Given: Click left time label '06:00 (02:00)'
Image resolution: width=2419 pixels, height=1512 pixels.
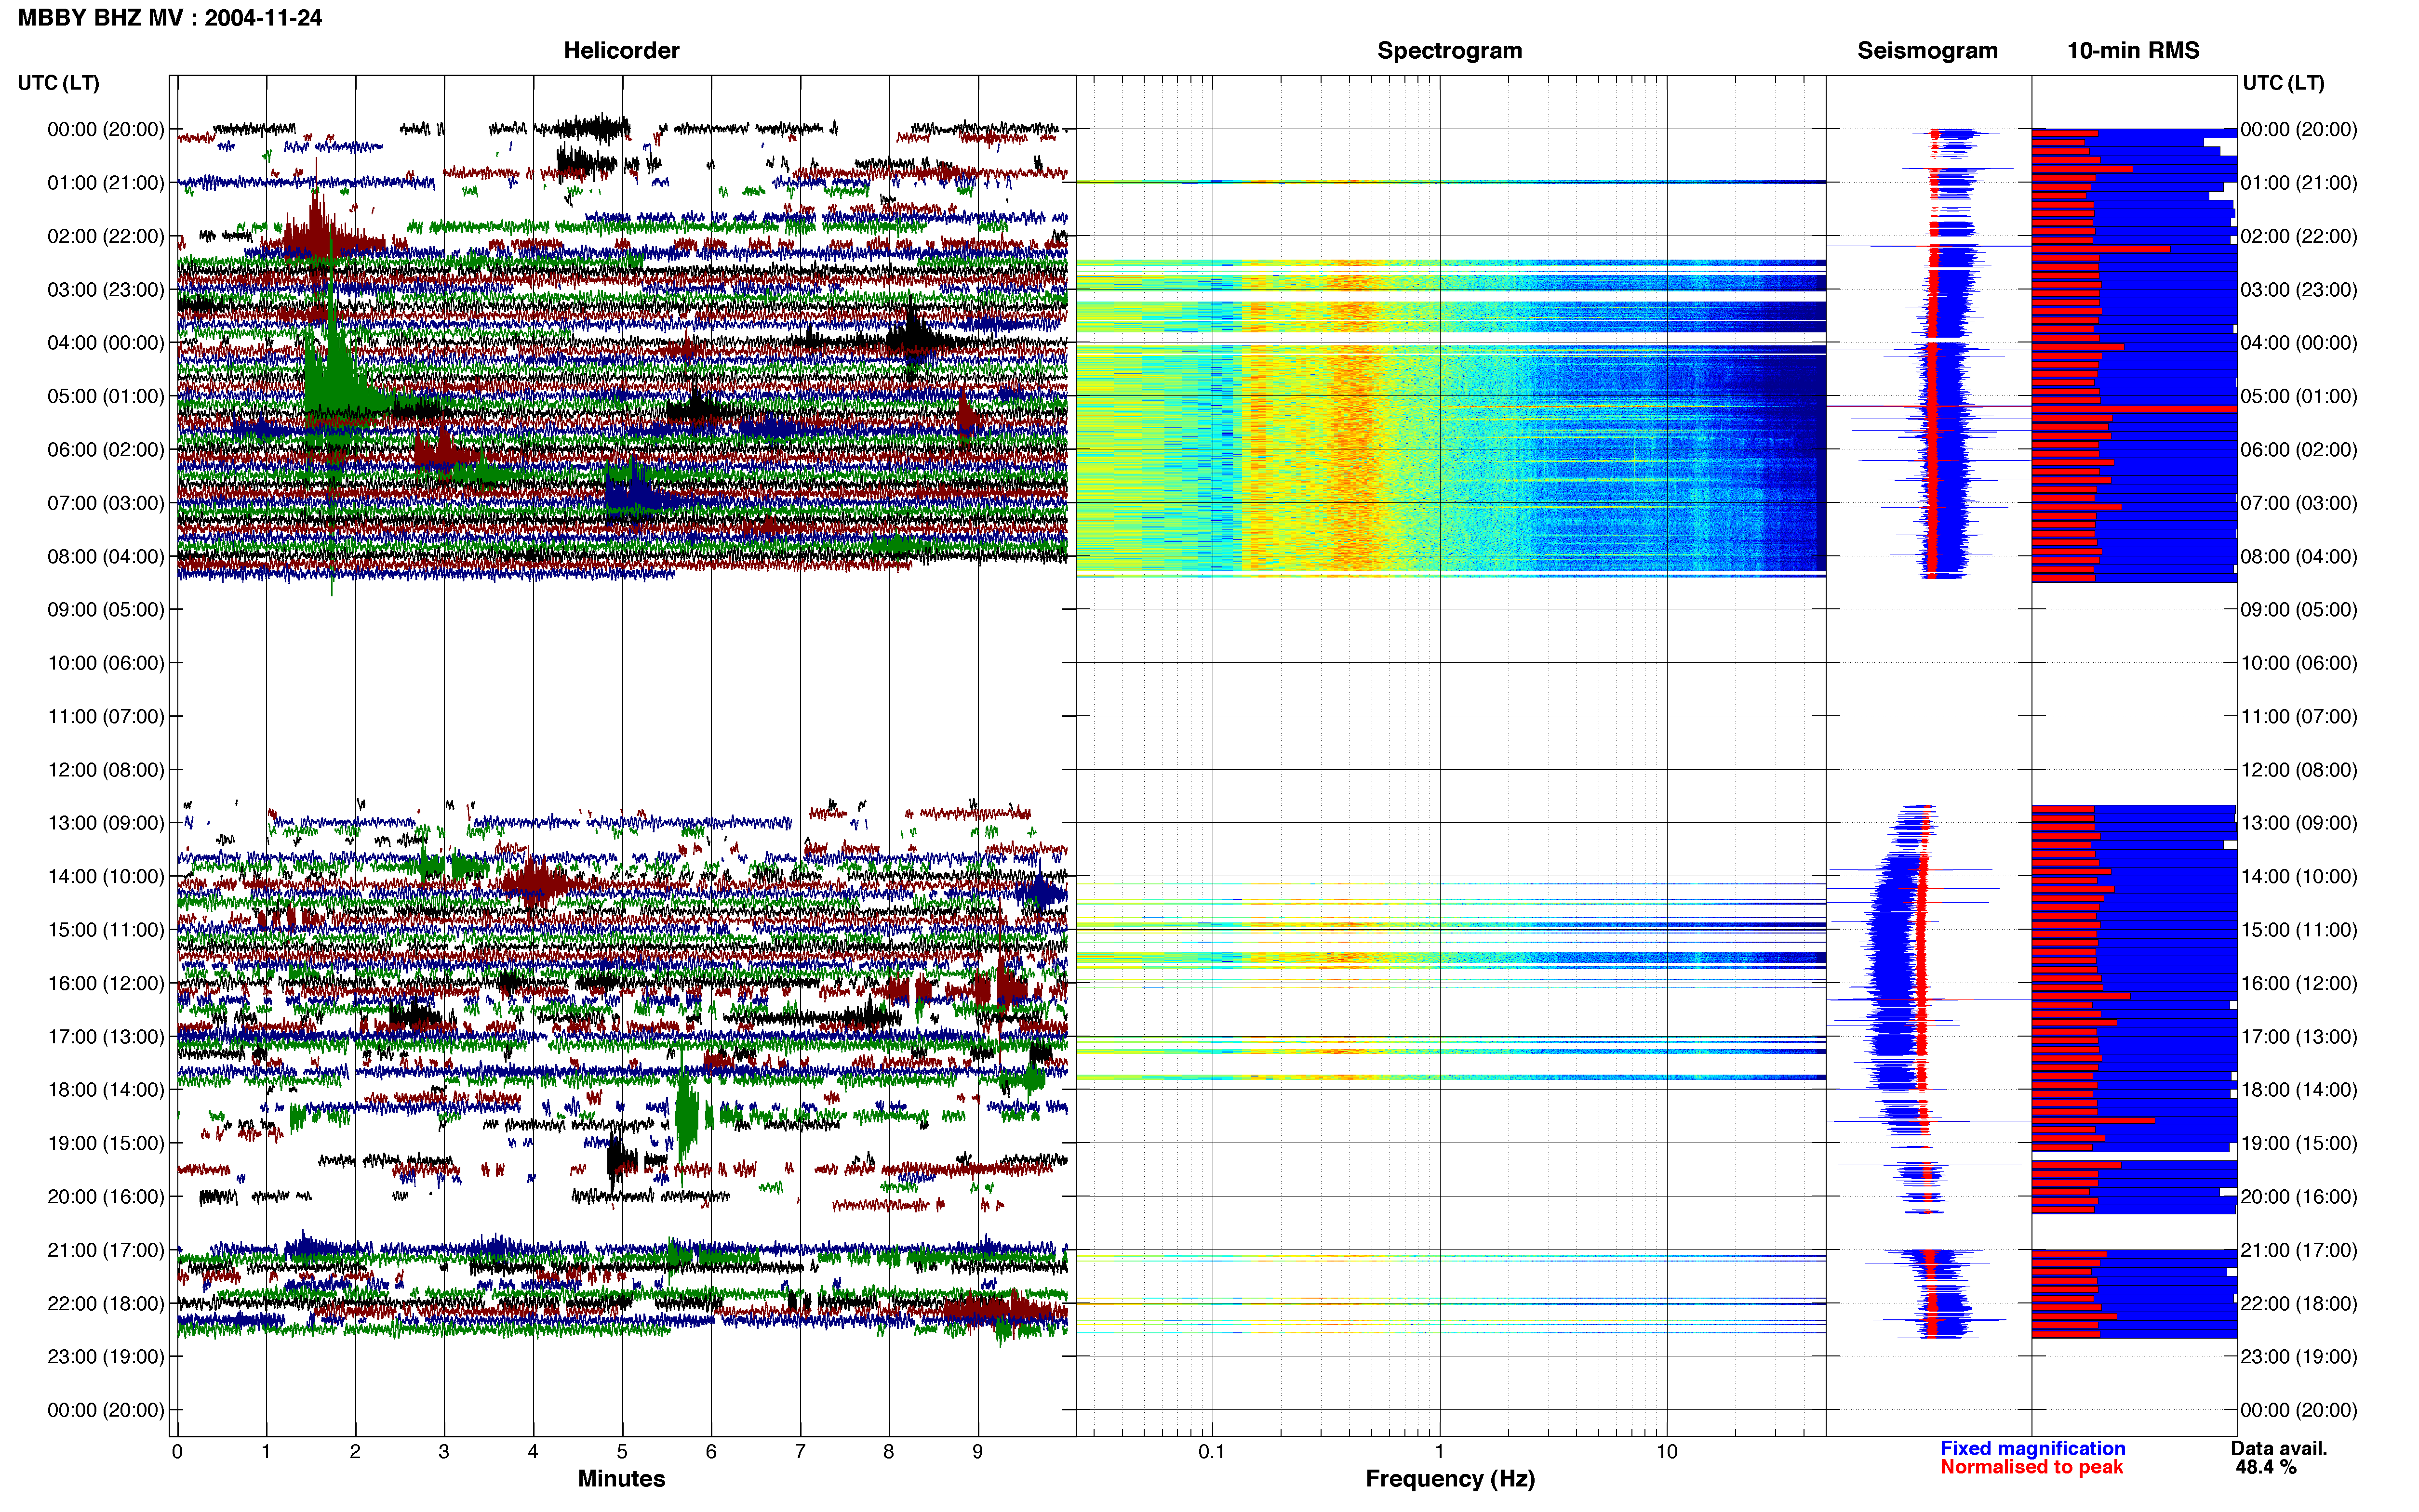Looking at the screenshot, I should coord(106,450).
